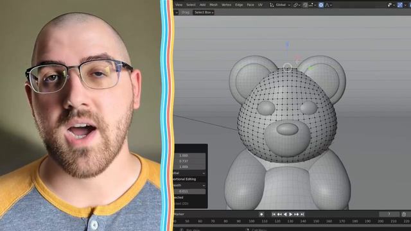
Task: Click the white circle transform gizmo center
Action: tap(287, 67)
